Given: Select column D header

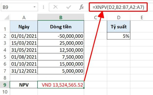Looking at the screenshot, I should coord(119,18).
